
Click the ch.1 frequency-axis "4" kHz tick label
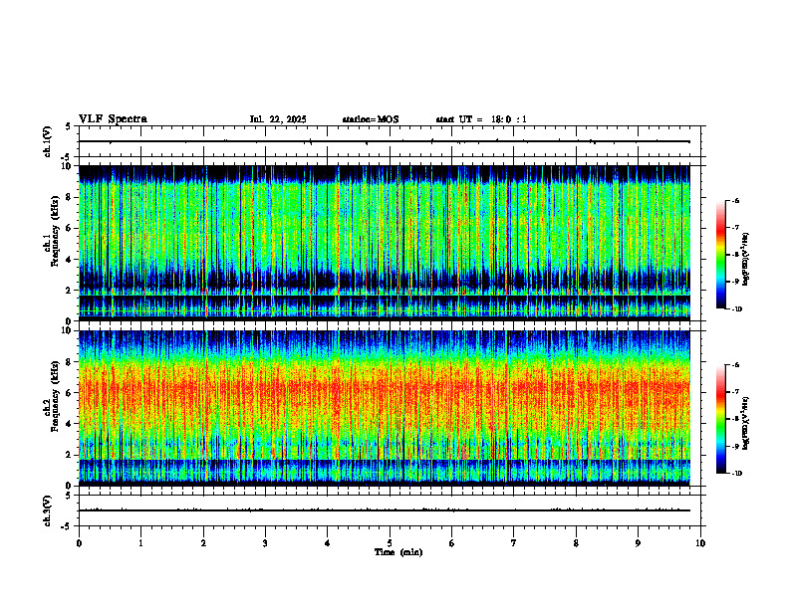pos(70,260)
